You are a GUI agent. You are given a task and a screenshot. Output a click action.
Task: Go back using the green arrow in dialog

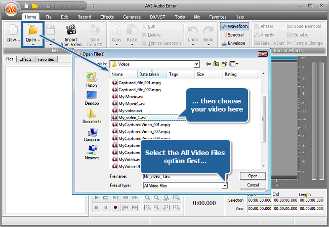point(208,64)
